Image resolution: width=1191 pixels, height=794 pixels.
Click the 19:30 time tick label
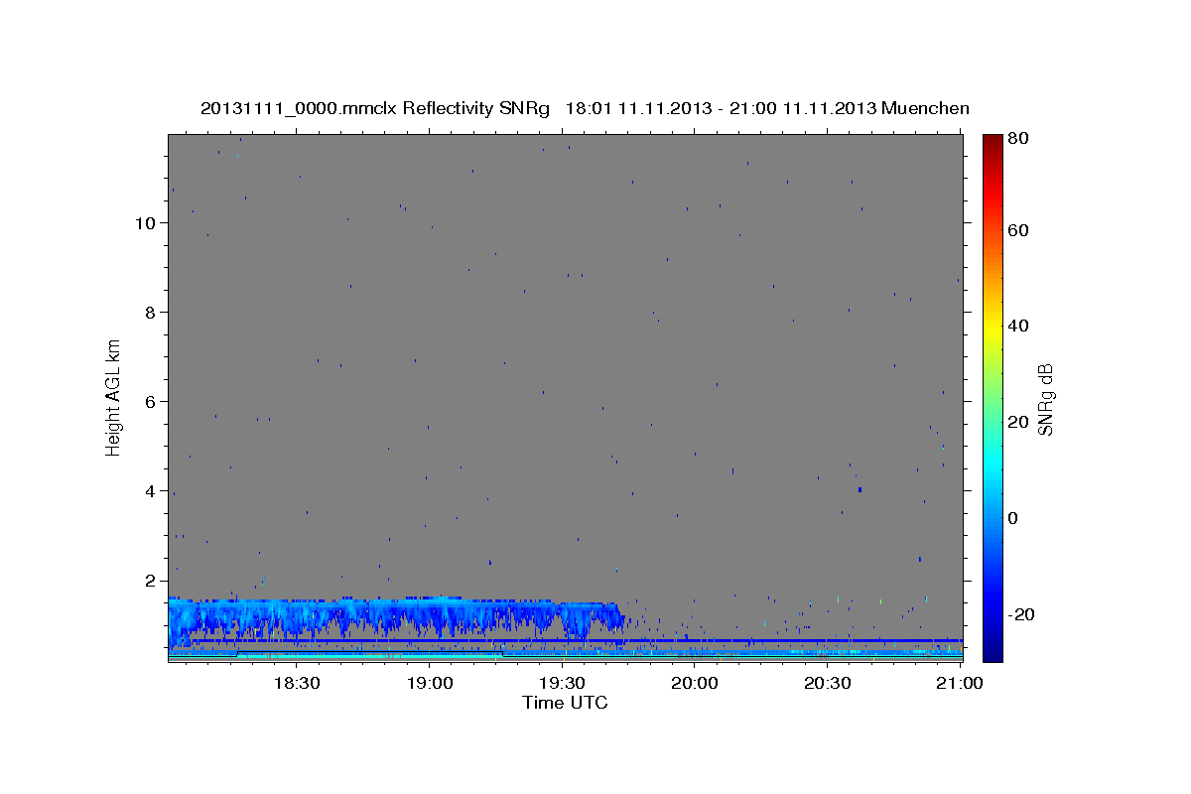[x=562, y=683]
